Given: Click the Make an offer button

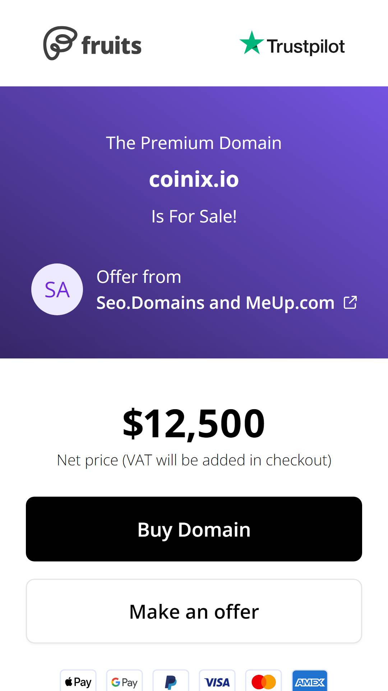Looking at the screenshot, I should pyautogui.click(x=194, y=611).
